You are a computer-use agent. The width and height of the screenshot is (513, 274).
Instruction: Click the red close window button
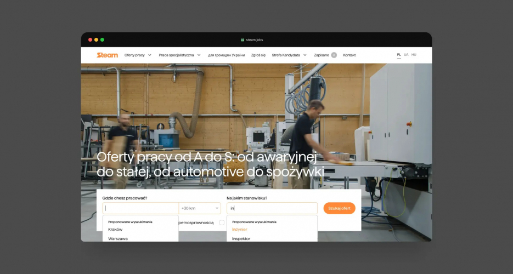pyautogui.click(x=91, y=40)
